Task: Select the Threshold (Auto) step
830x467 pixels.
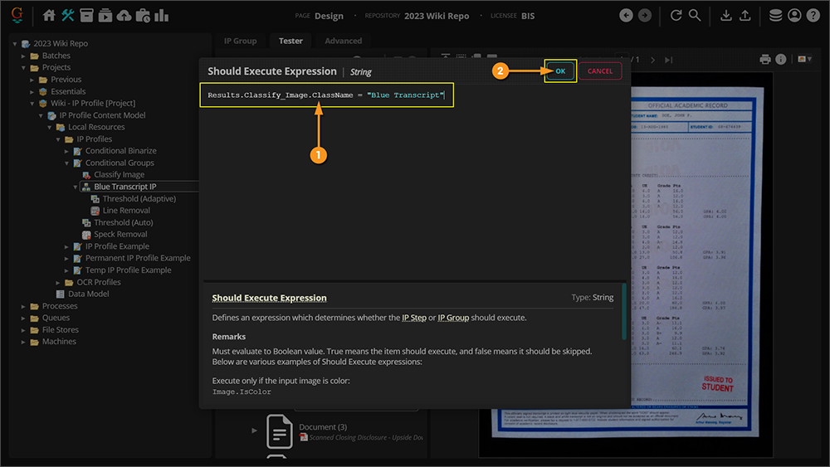Action: point(124,222)
